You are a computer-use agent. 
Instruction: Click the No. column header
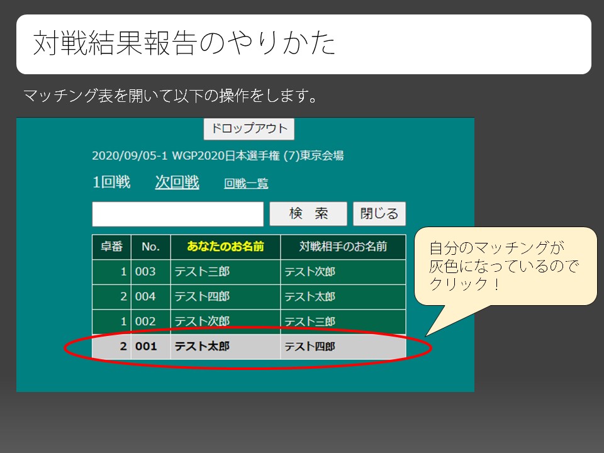pos(150,247)
